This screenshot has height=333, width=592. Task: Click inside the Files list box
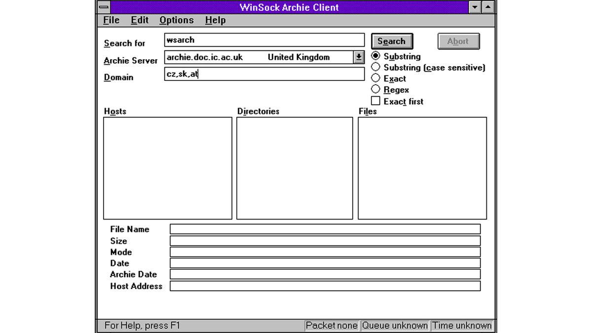(x=422, y=168)
